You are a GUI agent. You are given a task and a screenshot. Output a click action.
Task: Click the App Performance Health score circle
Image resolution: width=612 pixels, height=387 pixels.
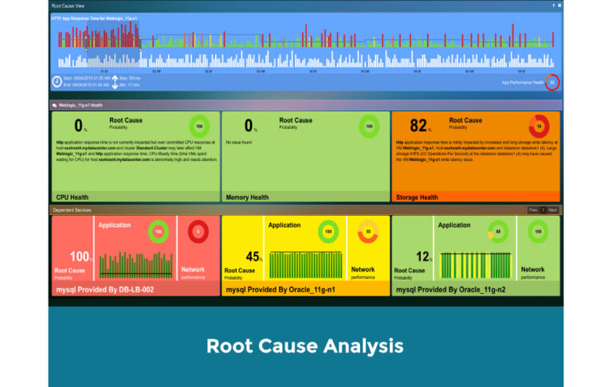[551, 82]
